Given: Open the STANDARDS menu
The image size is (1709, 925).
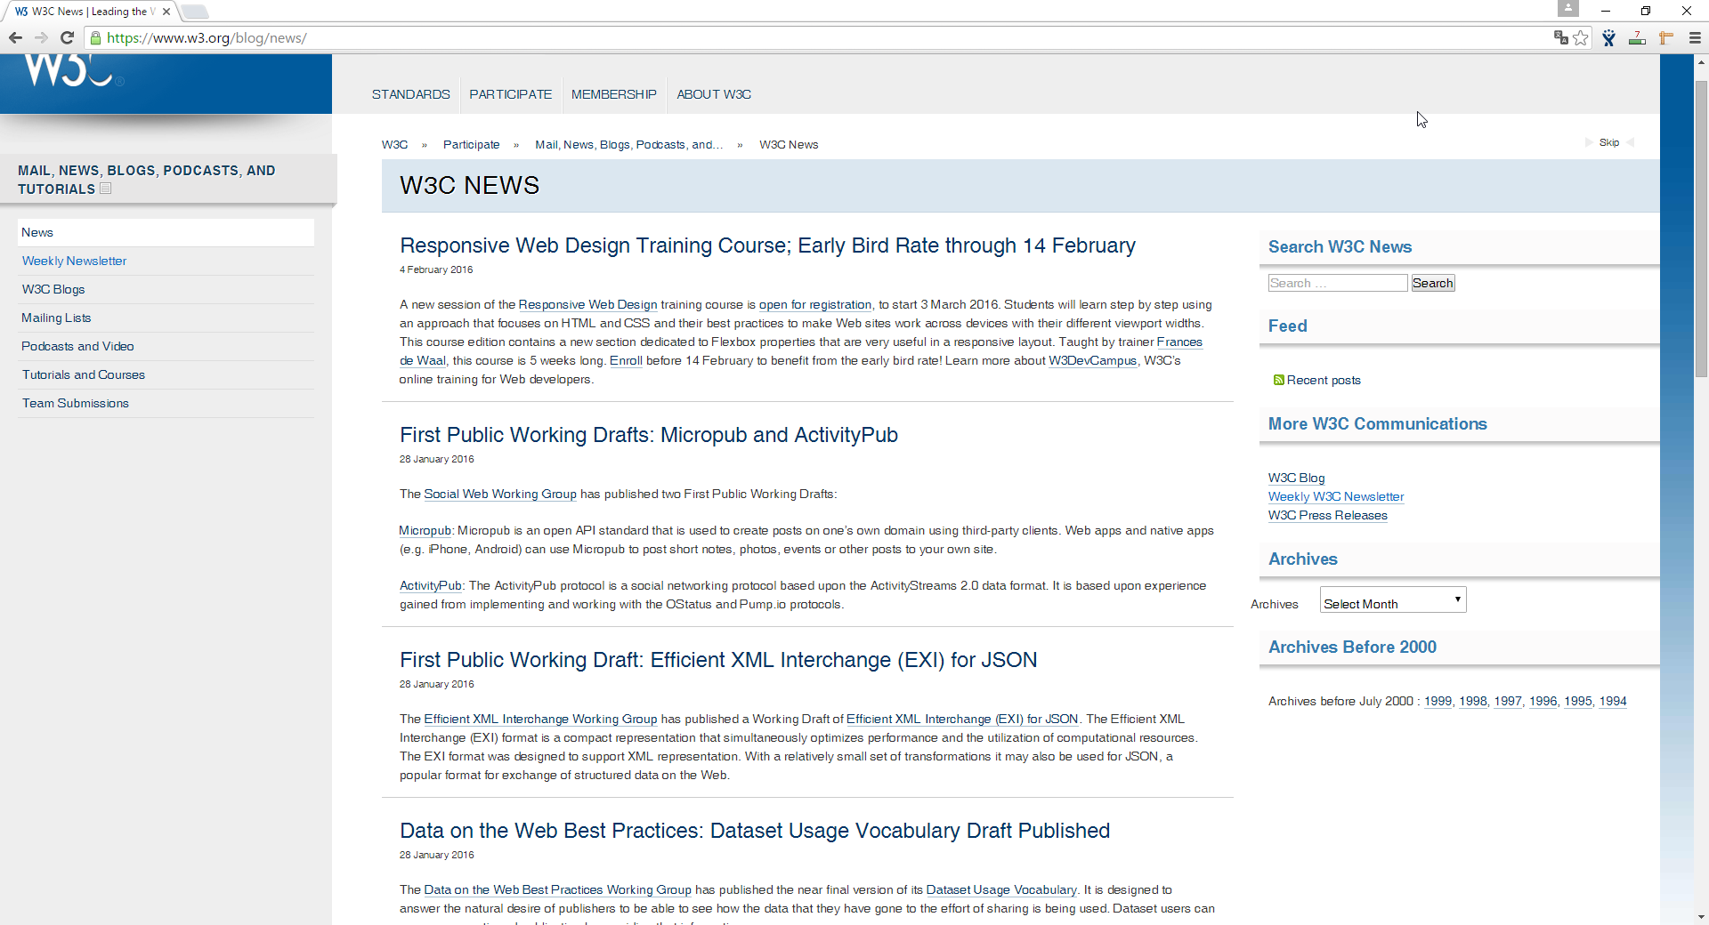Looking at the screenshot, I should [x=411, y=94].
